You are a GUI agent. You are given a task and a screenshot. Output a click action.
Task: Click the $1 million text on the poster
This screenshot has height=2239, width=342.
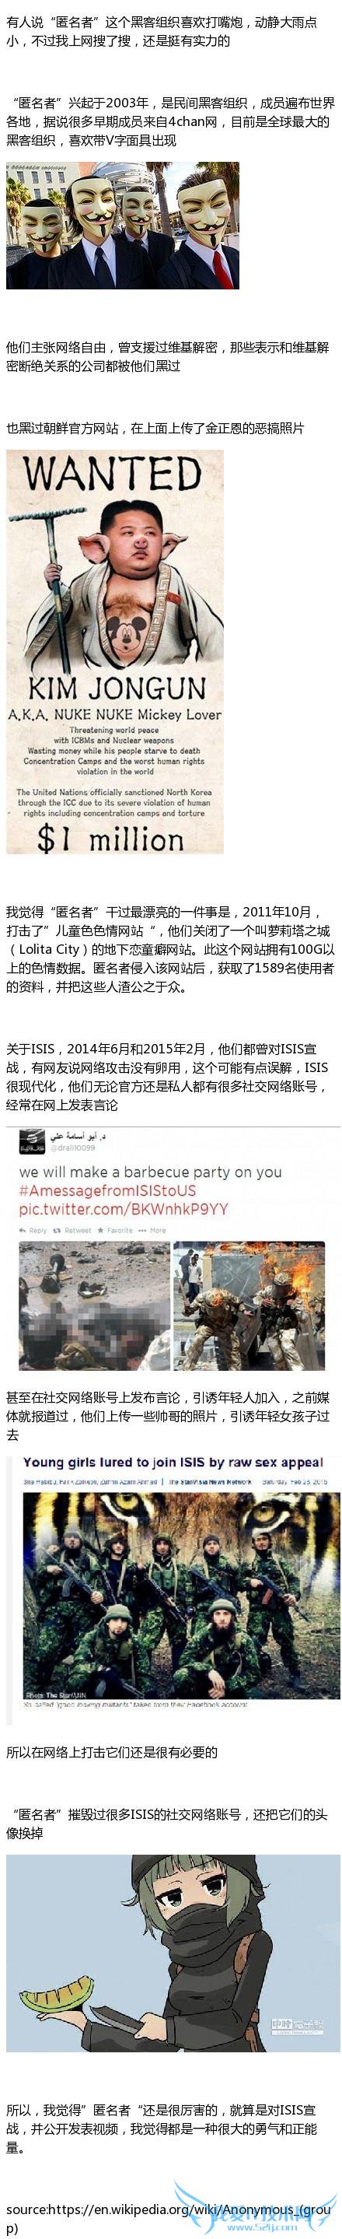(x=111, y=837)
